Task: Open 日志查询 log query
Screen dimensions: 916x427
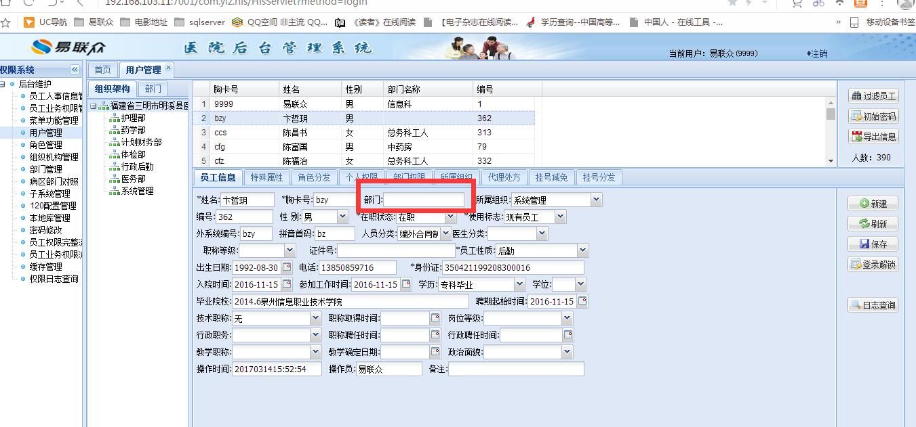Action: pos(873,305)
